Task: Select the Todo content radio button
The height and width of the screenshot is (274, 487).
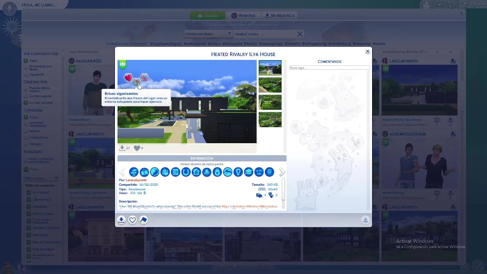Action: [x=26, y=61]
